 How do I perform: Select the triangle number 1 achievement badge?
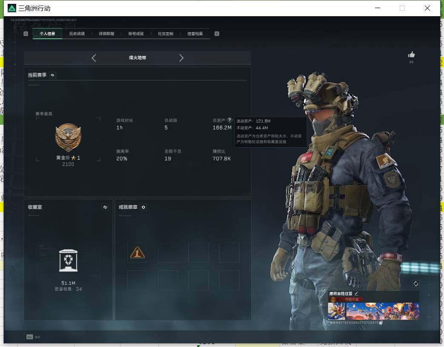[137, 252]
